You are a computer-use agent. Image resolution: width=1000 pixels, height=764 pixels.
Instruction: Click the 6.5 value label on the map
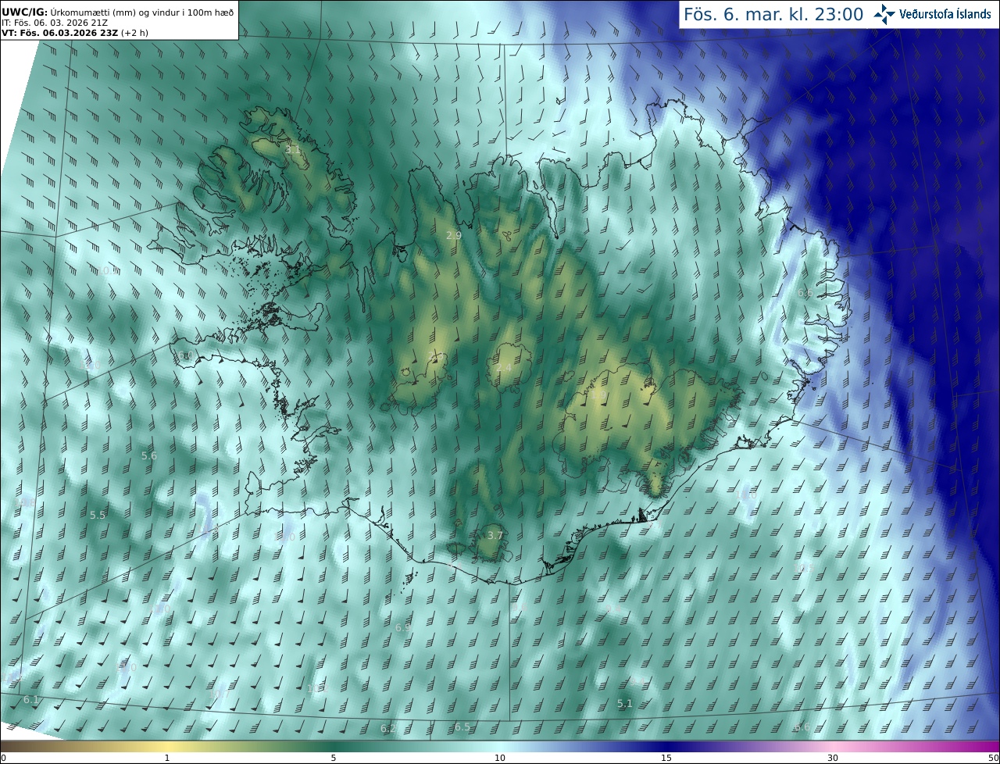pos(462,727)
